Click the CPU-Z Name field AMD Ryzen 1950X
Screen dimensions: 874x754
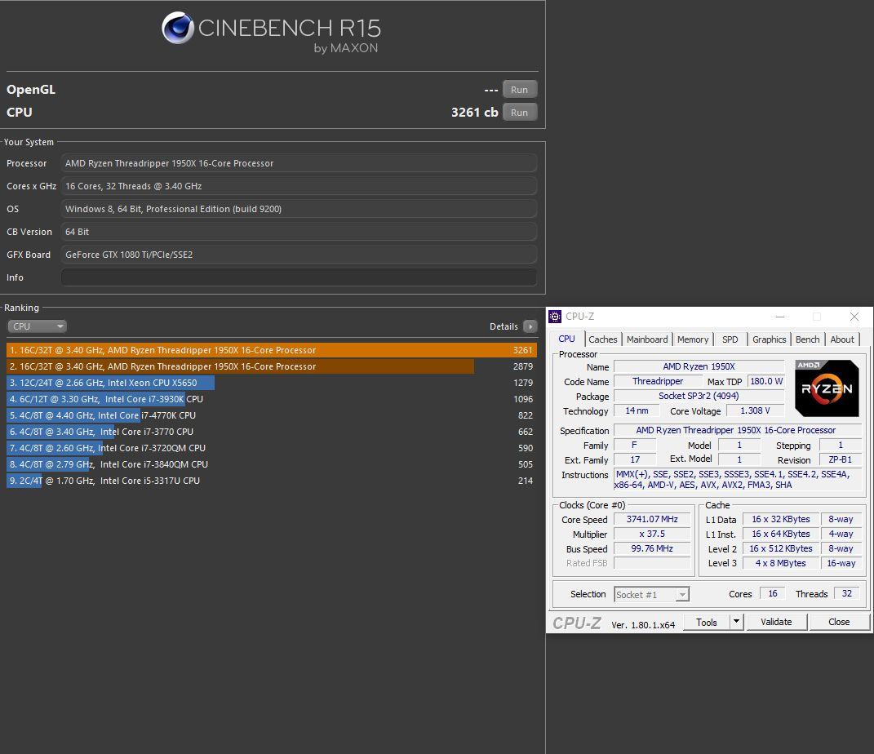click(x=699, y=366)
